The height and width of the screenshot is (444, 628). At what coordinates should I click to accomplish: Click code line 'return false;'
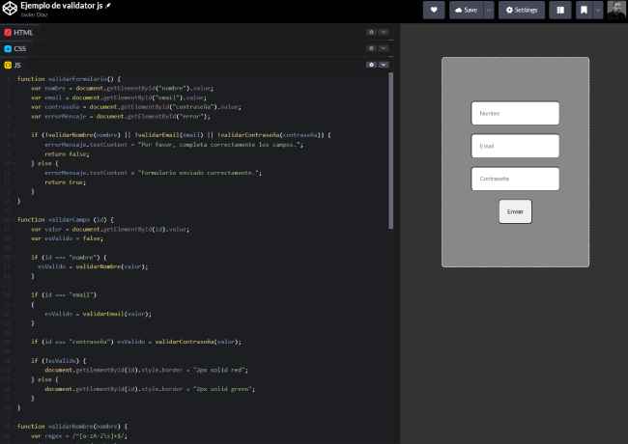68,154
